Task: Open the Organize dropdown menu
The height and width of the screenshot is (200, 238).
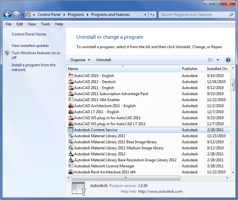Action: [x=80, y=60]
